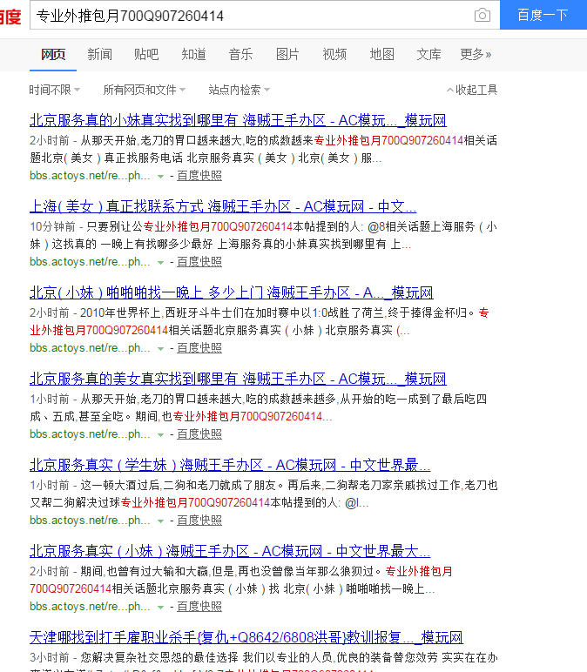Open 百度快照 for 北京服务真实(小妹) result

coord(199,607)
